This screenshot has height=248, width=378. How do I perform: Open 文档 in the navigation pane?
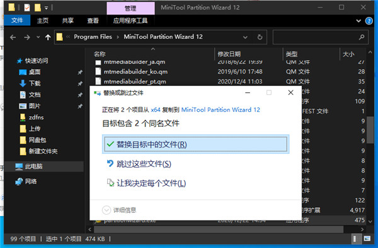[x=35, y=94]
